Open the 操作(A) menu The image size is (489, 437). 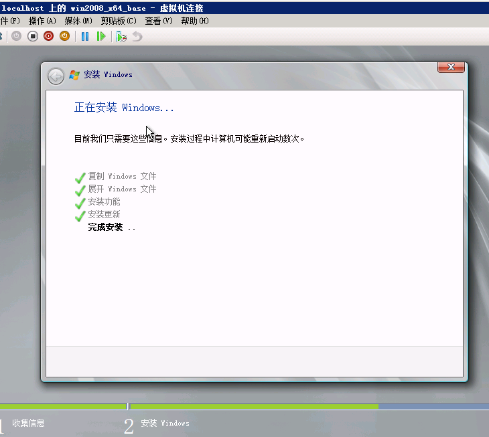pyautogui.click(x=42, y=21)
